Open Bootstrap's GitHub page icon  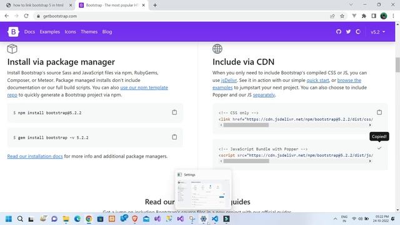coord(339,32)
